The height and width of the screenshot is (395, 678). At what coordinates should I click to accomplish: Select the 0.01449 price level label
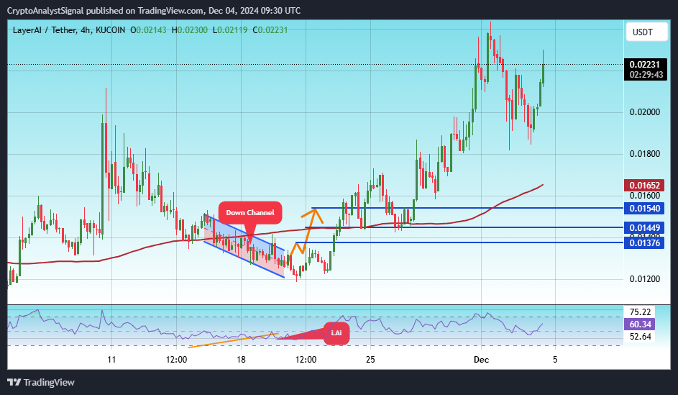[643, 228]
